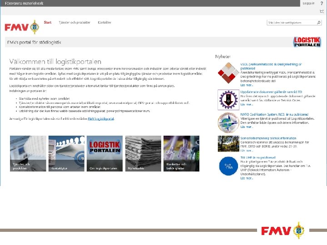Screen dimensions: 327x245
Task: Open NATO Codification System news headline
Action: (274, 114)
